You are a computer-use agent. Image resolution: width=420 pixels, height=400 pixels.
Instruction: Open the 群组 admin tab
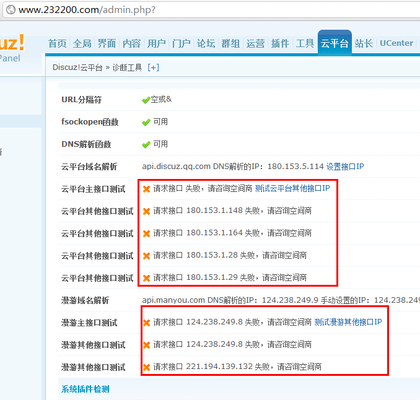[230, 43]
